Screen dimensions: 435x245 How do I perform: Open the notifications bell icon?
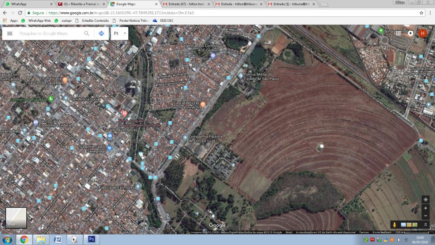(x=411, y=33)
